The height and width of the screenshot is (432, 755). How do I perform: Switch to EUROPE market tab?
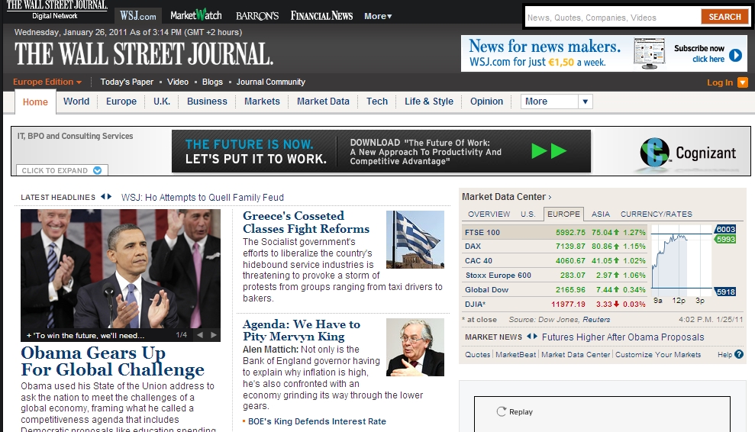(563, 214)
